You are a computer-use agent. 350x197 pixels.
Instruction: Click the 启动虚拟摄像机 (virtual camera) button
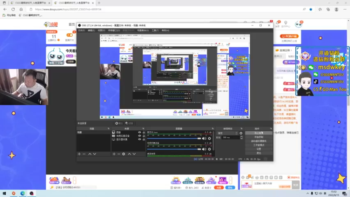point(259,141)
